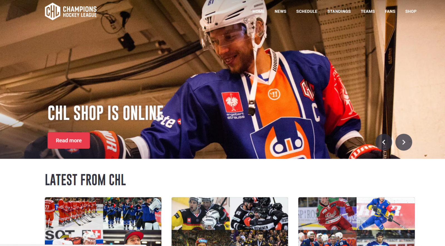
Task: Open middle news card with Nieminen players
Action: 230,222
